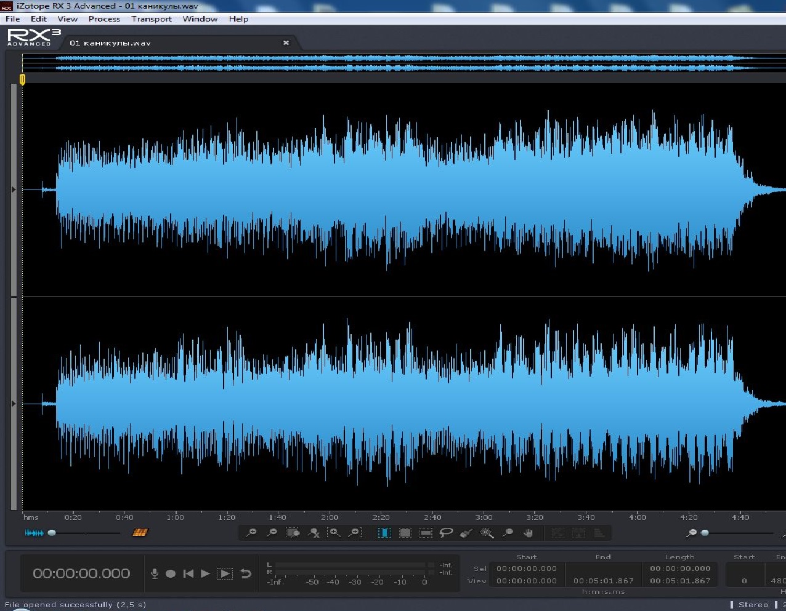
Task: Toggle microphone input monitoring
Action: click(155, 573)
